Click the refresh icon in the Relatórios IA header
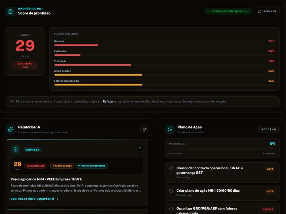The height and width of the screenshot is (214, 286). [144, 129]
